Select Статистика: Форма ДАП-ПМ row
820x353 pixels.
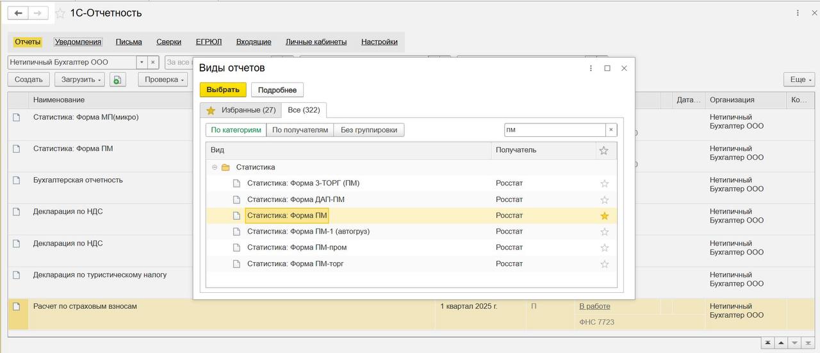tap(411, 200)
